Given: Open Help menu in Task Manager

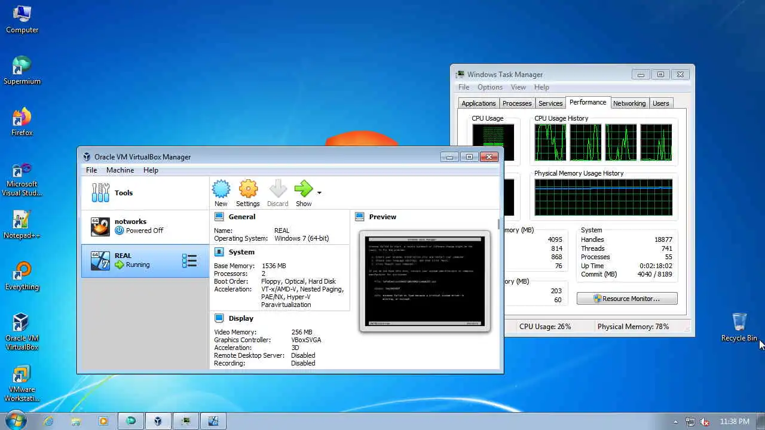Looking at the screenshot, I should click(541, 87).
